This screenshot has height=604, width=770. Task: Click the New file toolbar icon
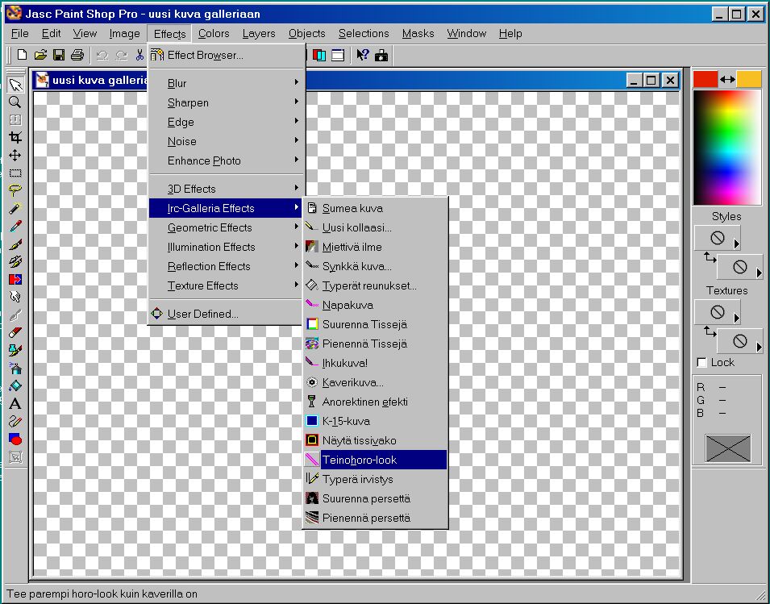(x=22, y=55)
